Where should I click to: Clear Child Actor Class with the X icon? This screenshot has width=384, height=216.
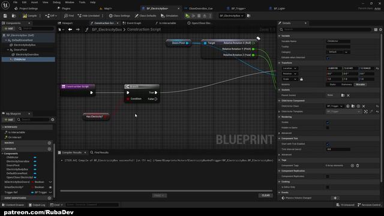(364, 106)
